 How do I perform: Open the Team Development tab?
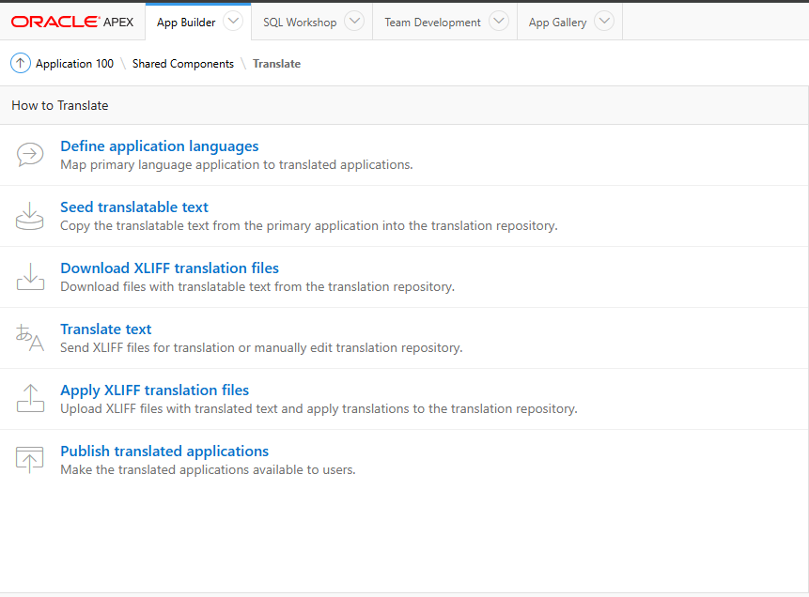pos(432,22)
